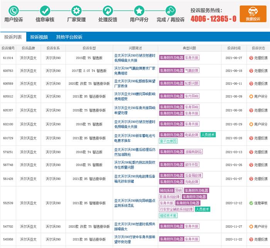Click the 用户评分 status icon for complaint 605812
Image resolution: width=270 pixels, height=248 pixels.
[251, 96]
